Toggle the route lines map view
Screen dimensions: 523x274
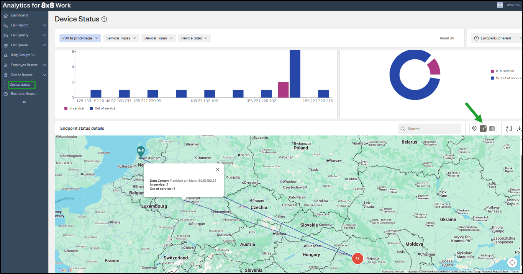pyautogui.click(x=483, y=129)
